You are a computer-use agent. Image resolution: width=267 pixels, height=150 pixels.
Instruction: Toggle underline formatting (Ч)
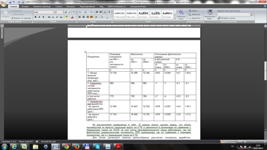(43, 17)
